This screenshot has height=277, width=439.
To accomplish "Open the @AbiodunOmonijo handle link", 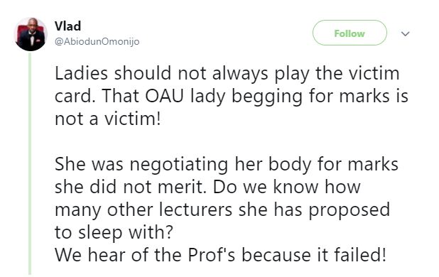I will (97, 41).
